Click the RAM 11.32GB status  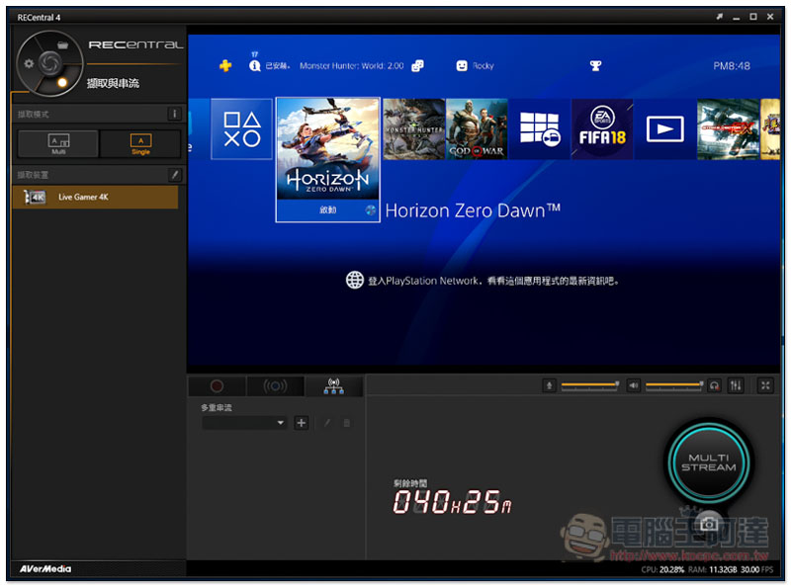712,569
